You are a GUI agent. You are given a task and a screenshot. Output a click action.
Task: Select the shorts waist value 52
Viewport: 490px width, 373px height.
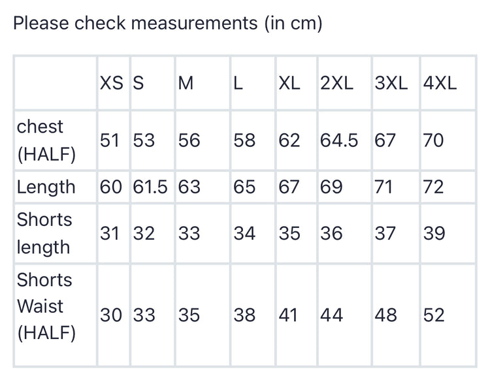point(433,316)
